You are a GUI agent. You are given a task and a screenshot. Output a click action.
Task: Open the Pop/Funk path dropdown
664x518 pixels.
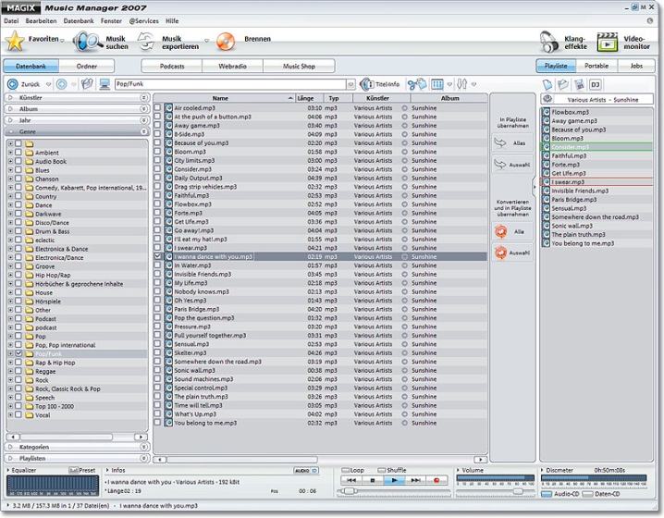(350, 84)
